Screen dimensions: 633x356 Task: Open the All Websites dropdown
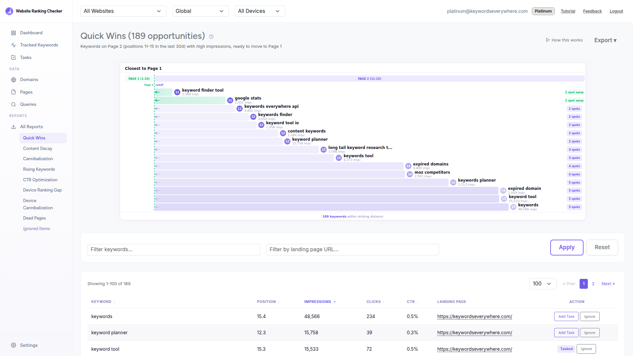tap(123, 11)
